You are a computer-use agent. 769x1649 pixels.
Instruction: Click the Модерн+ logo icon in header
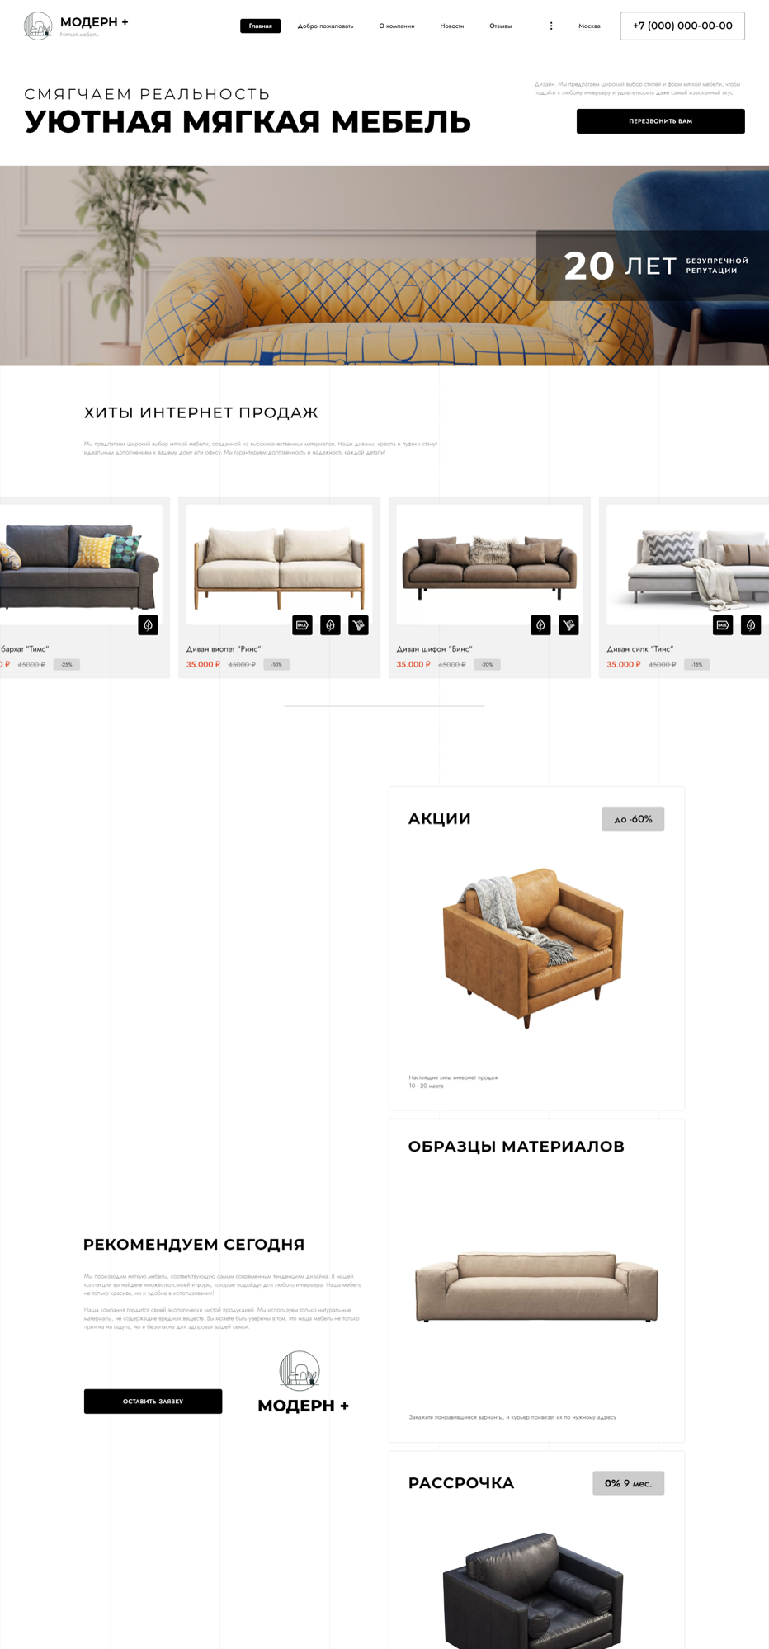tap(38, 26)
